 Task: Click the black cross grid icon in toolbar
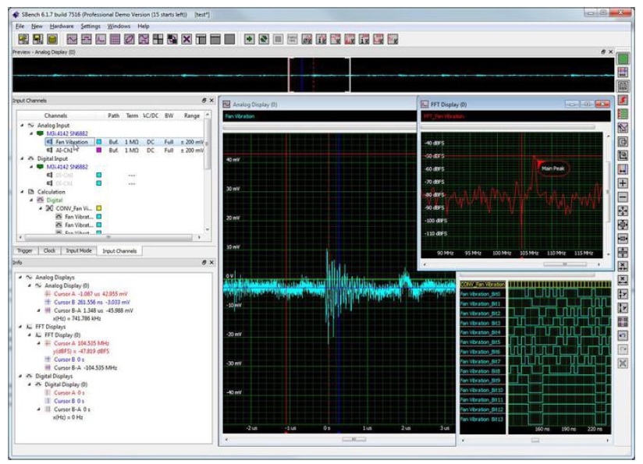pos(158,39)
